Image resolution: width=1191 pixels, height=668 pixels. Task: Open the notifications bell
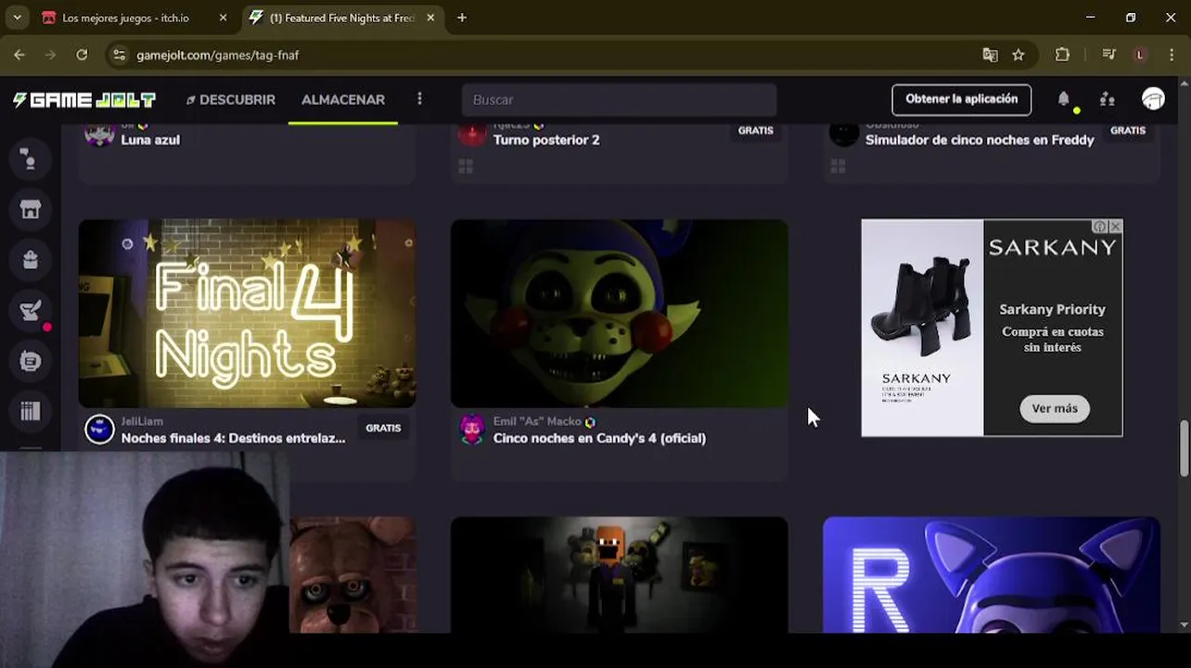click(x=1064, y=99)
